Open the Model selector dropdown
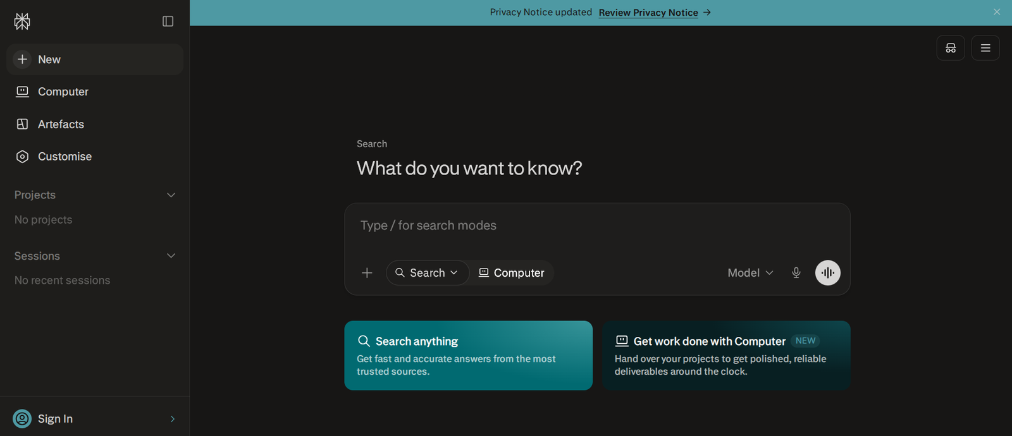The width and height of the screenshot is (1012, 436). coord(750,273)
